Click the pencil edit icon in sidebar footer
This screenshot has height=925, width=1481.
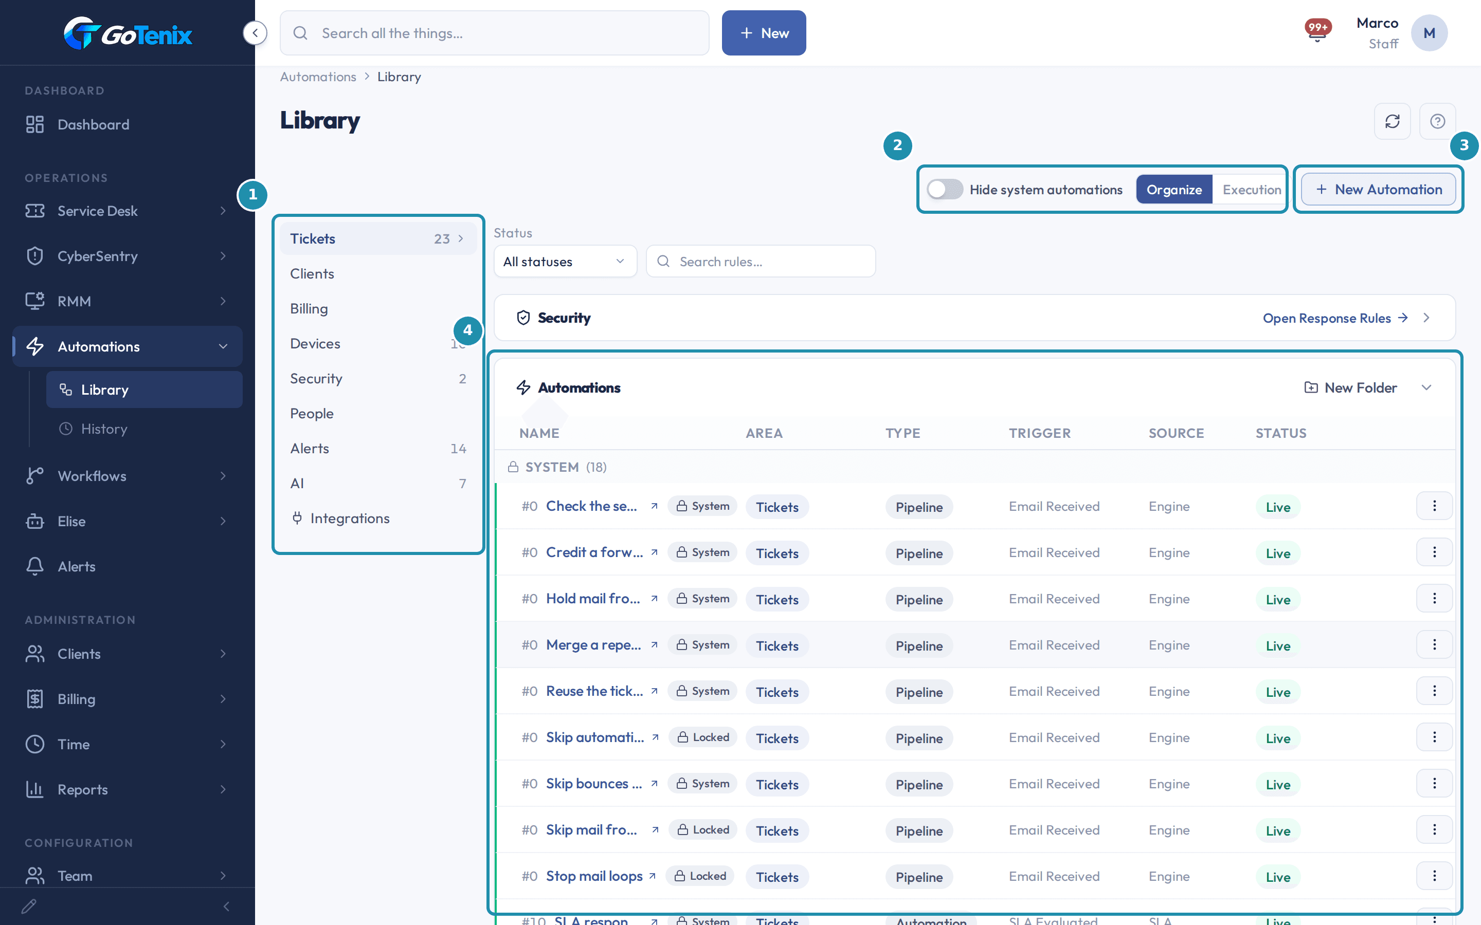(x=29, y=906)
